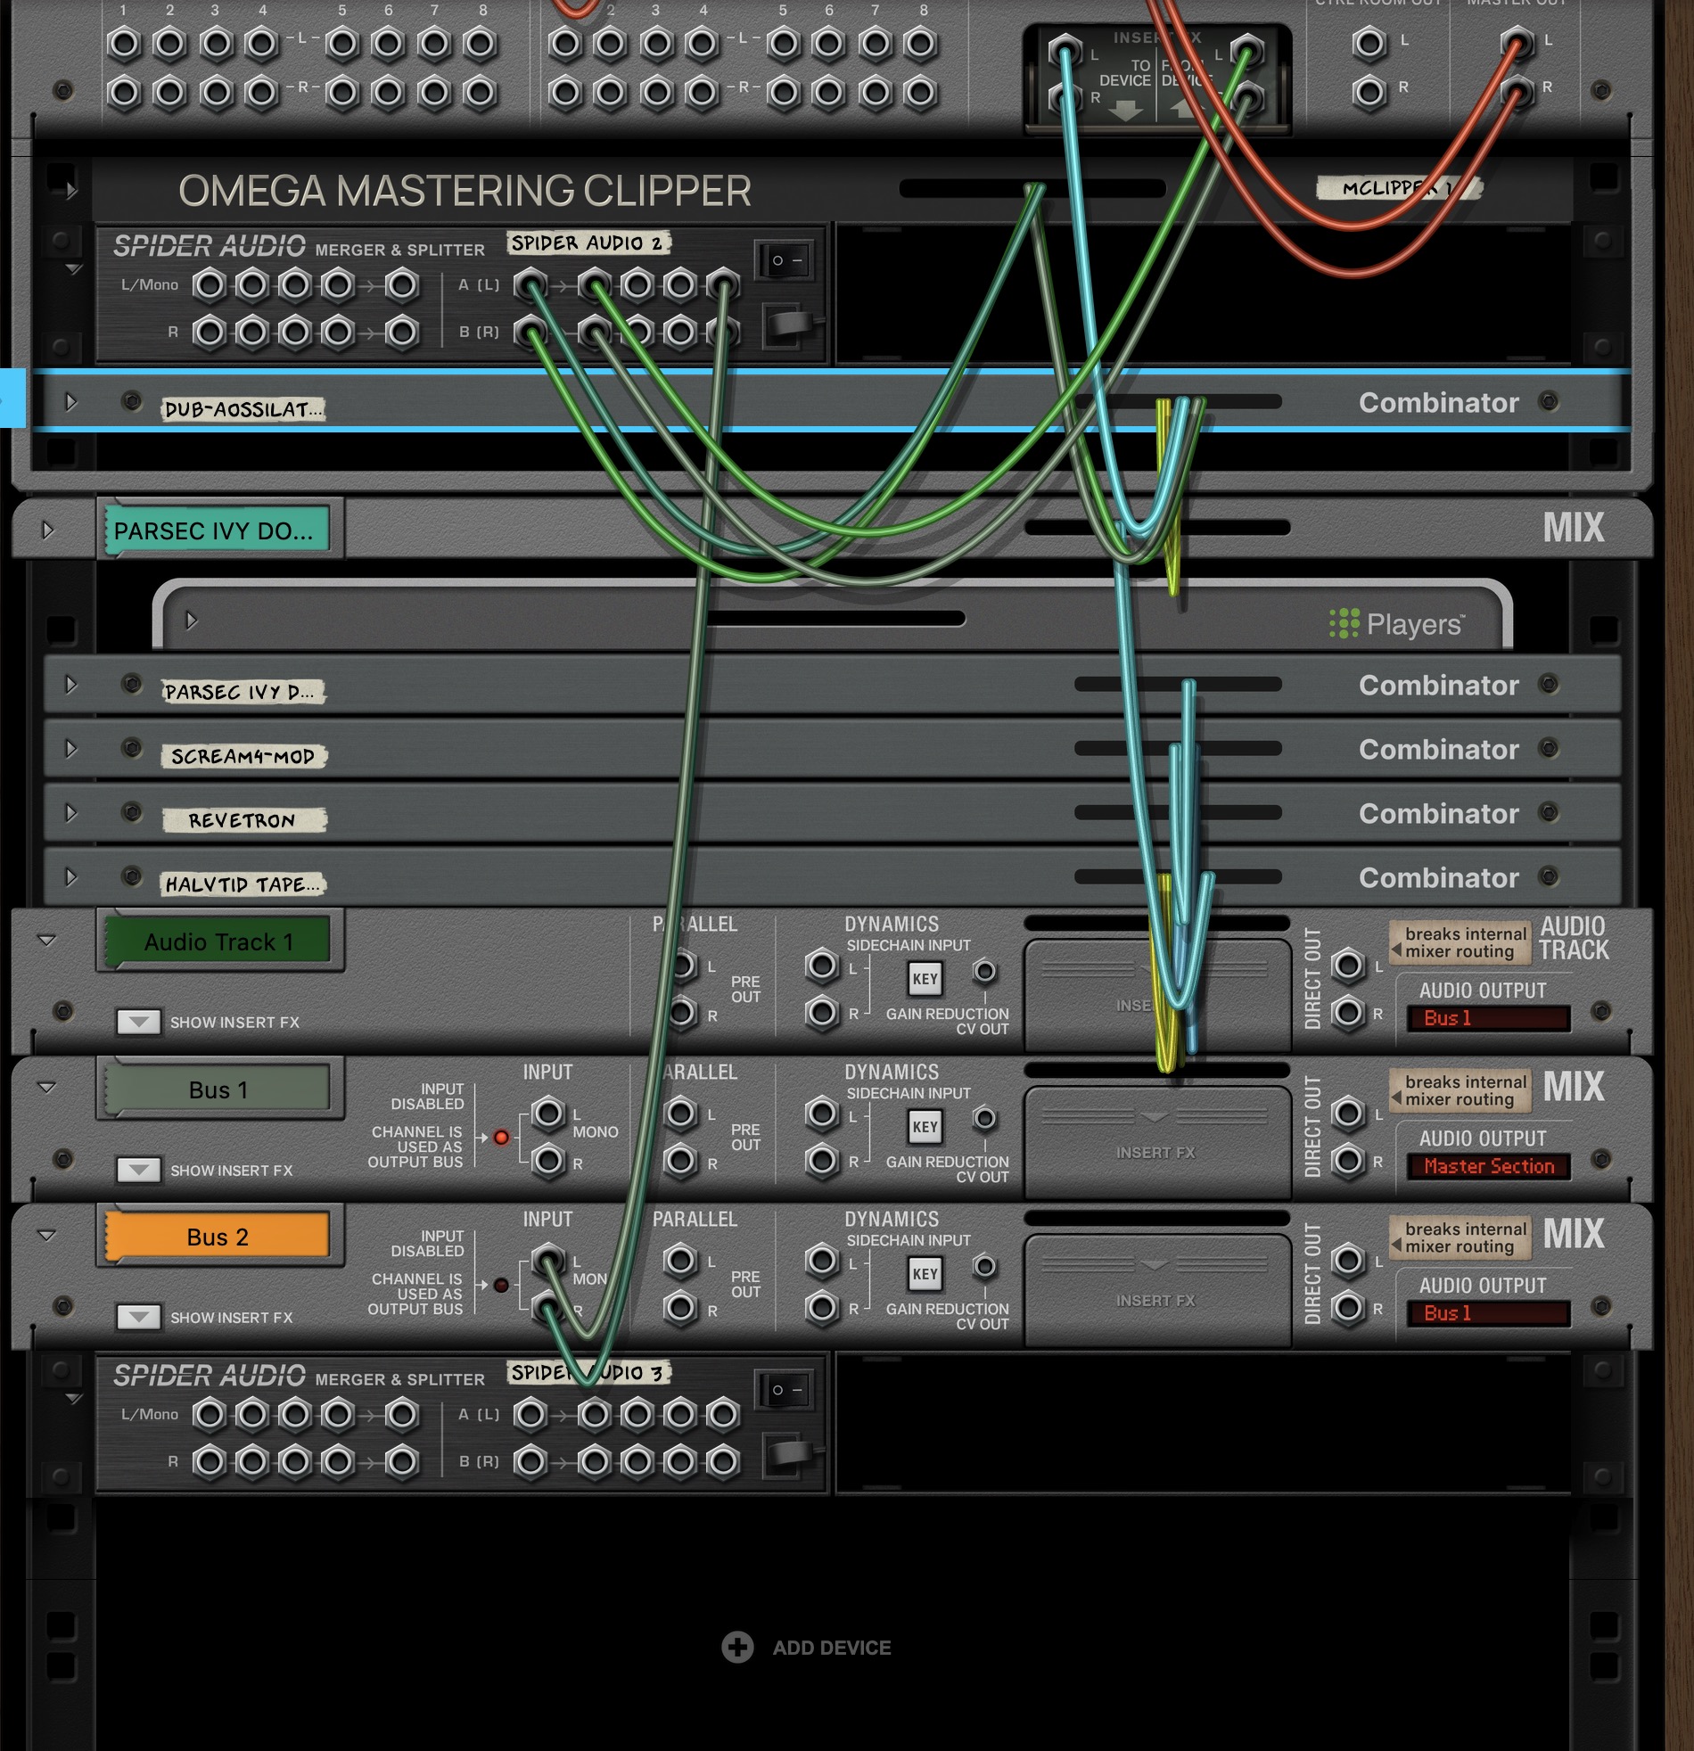The width and height of the screenshot is (1694, 1751).
Task: Expand the DUB-AOSSILAT Combinator device
Action: [x=70, y=402]
